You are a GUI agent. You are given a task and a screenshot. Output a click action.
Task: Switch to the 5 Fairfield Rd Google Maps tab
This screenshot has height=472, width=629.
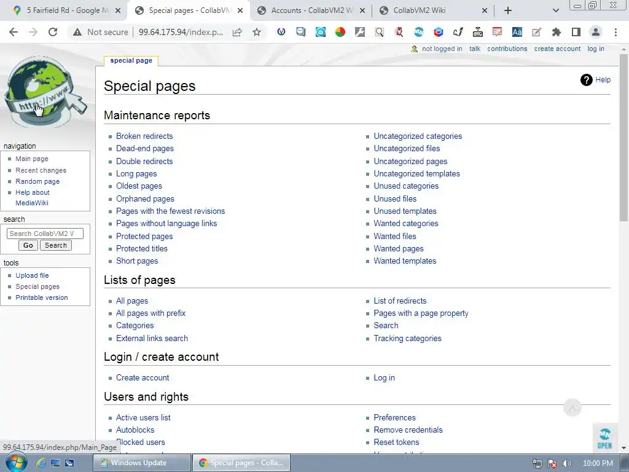66,10
